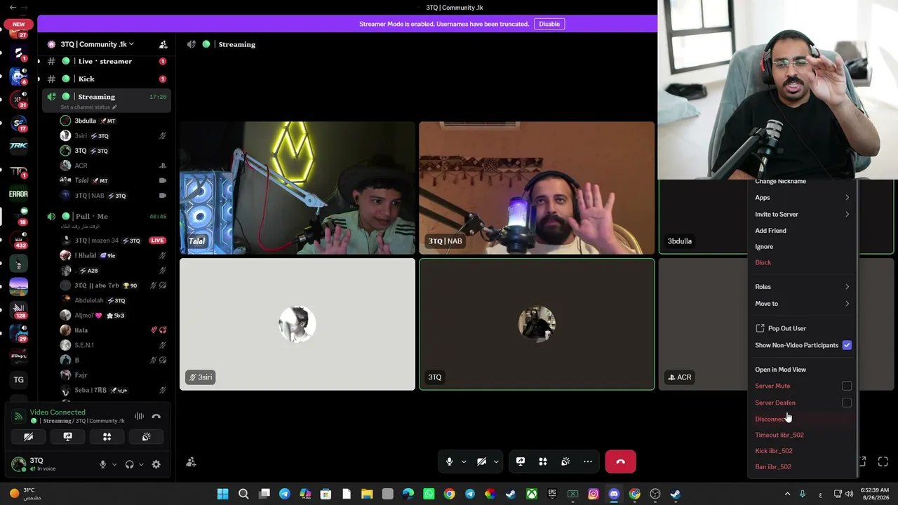The width and height of the screenshot is (898, 505).
Task: Focus the 3TQ | NAB video tile
Action: pos(537,188)
